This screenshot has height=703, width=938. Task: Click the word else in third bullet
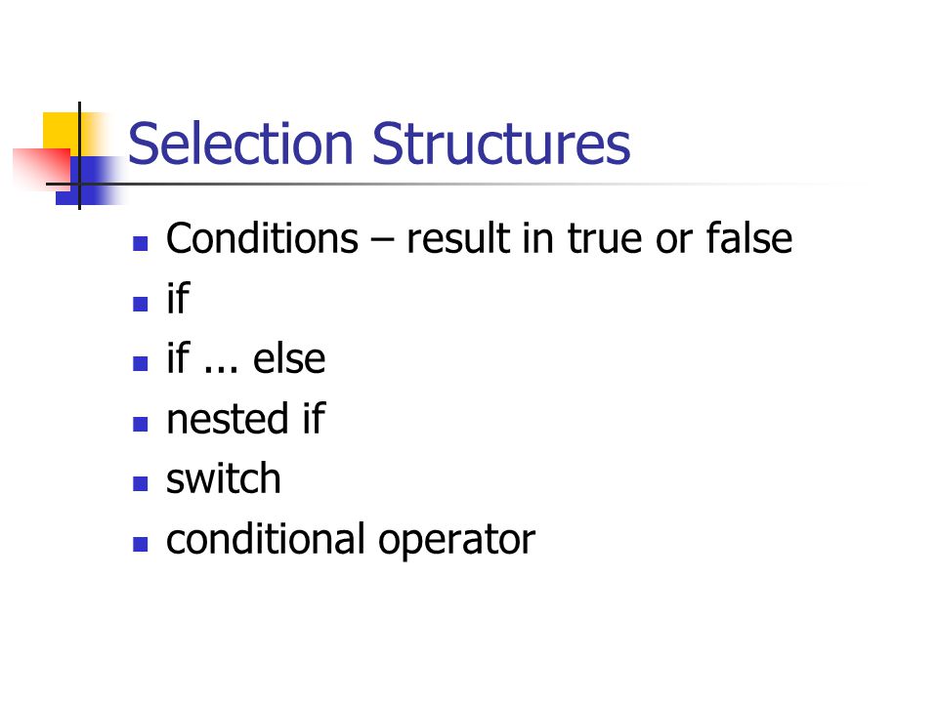click(x=289, y=358)
